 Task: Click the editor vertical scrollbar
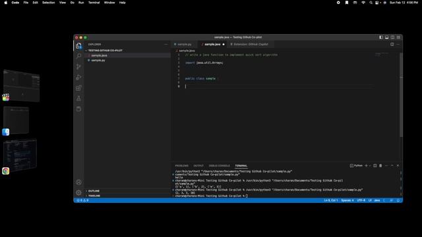point(401,95)
